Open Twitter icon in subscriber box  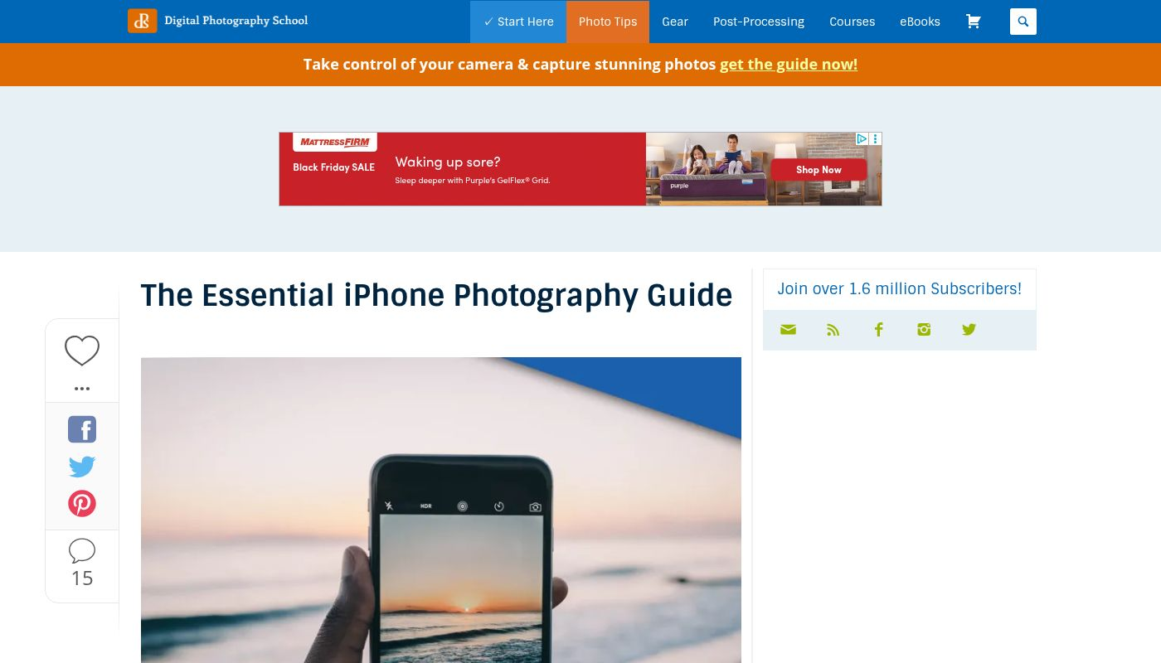[969, 330]
